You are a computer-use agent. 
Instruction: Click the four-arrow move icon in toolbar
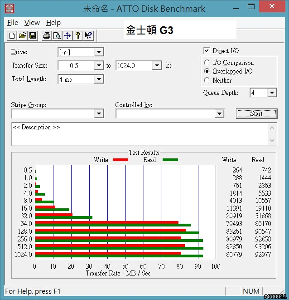[67, 35]
